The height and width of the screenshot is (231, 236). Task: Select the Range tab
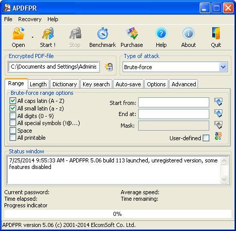(x=16, y=83)
